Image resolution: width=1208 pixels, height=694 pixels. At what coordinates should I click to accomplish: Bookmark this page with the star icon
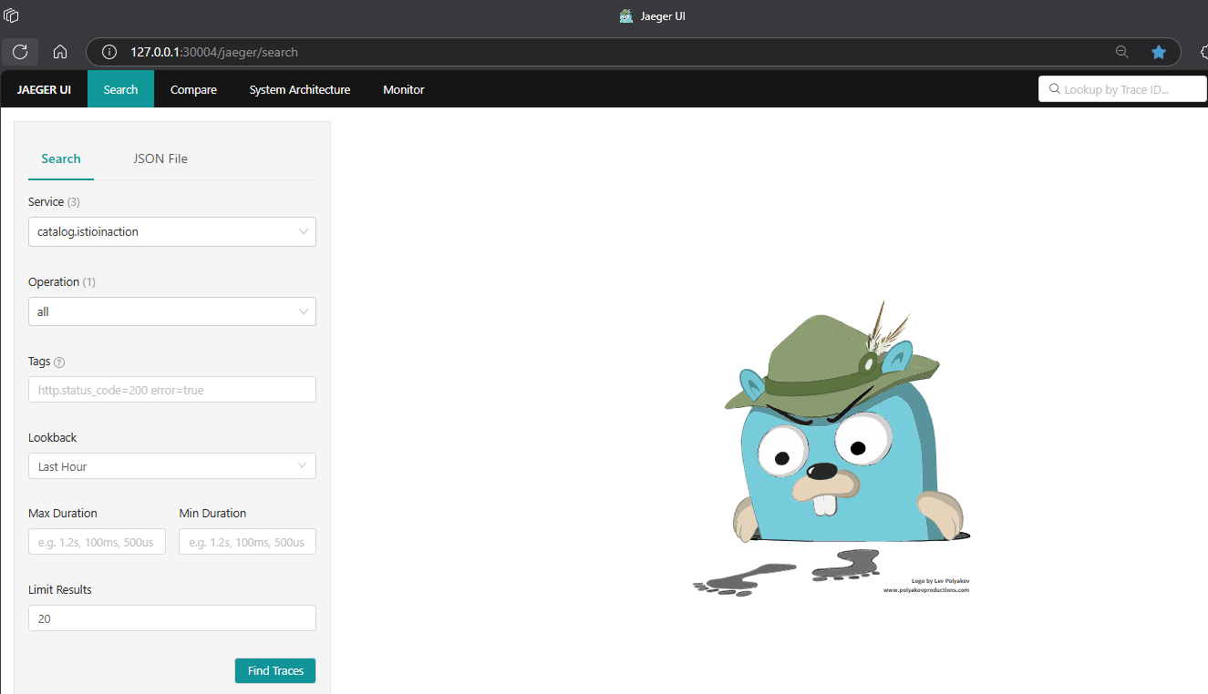tap(1159, 52)
